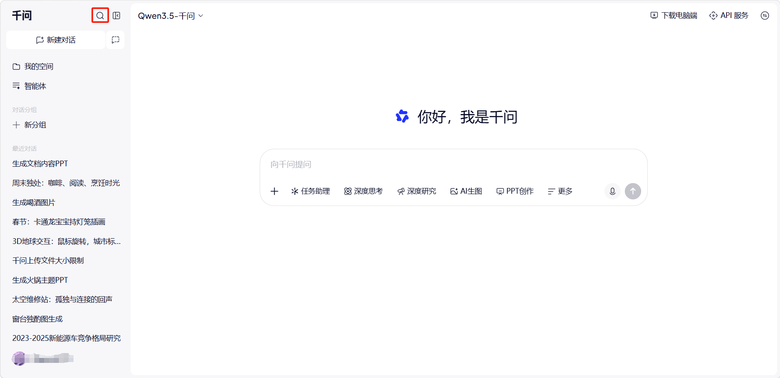The height and width of the screenshot is (378, 780).
Task: Open API 服务 link
Action: click(729, 16)
